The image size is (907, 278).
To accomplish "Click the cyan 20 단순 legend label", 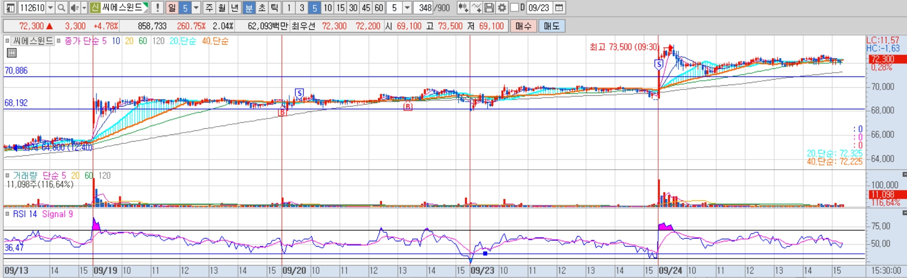I will pyautogui.click(x=182, y=41).
